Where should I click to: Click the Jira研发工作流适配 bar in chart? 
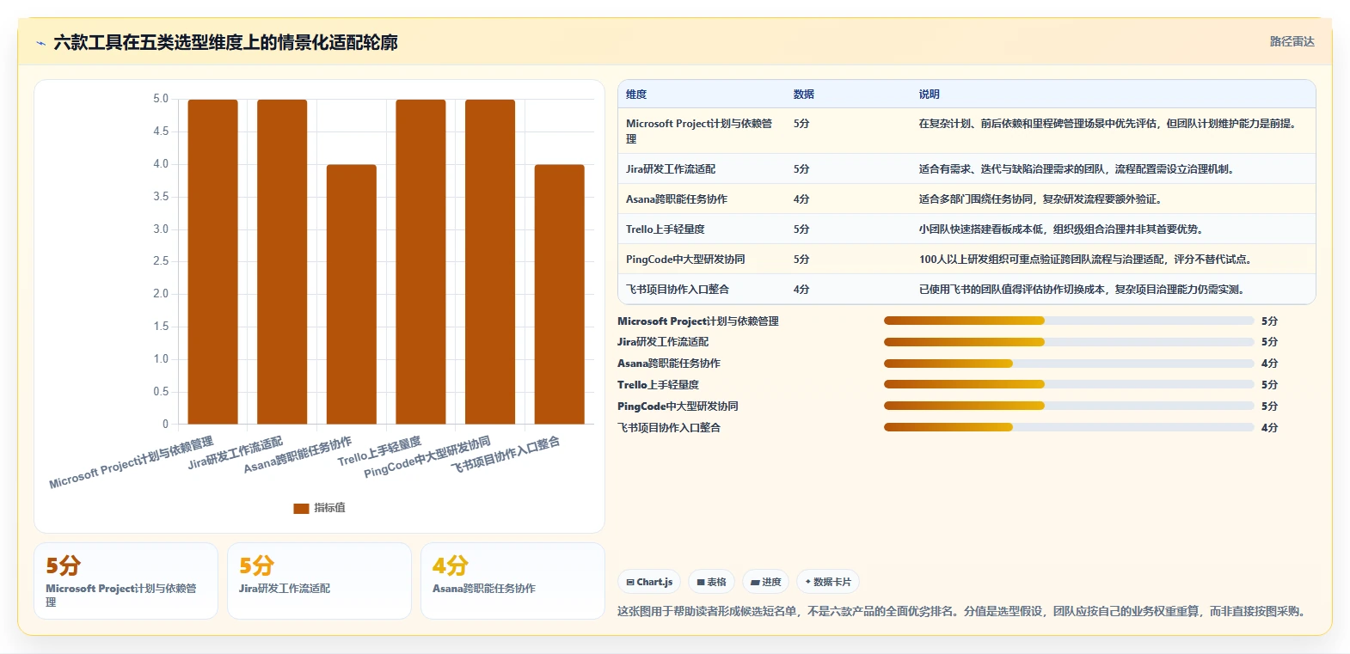(282, 262)
